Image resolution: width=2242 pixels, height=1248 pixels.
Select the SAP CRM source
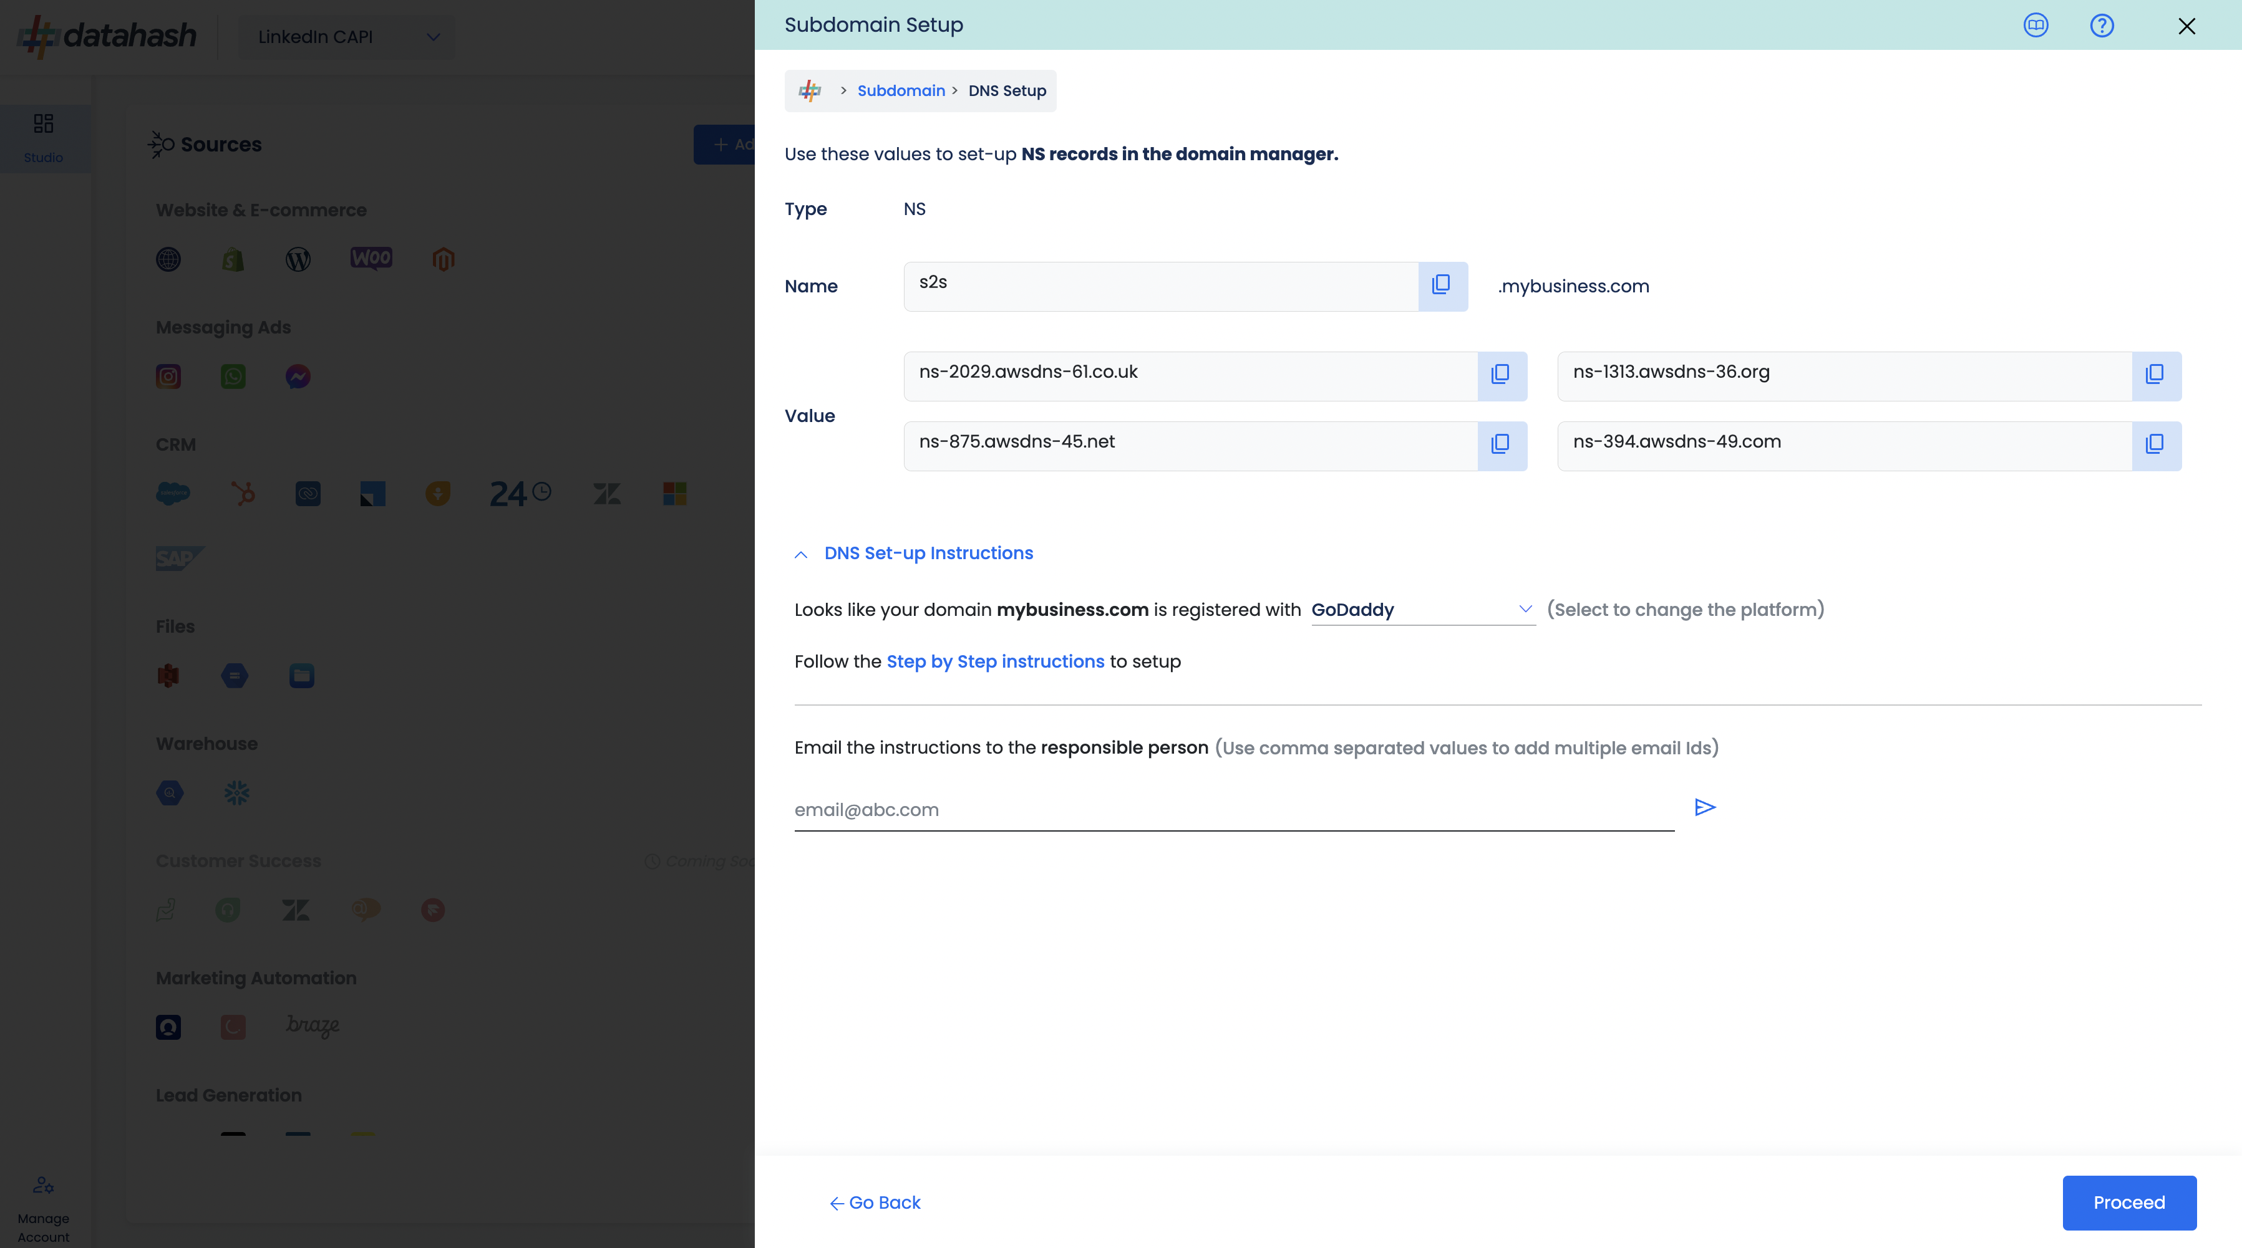[179, 559]
